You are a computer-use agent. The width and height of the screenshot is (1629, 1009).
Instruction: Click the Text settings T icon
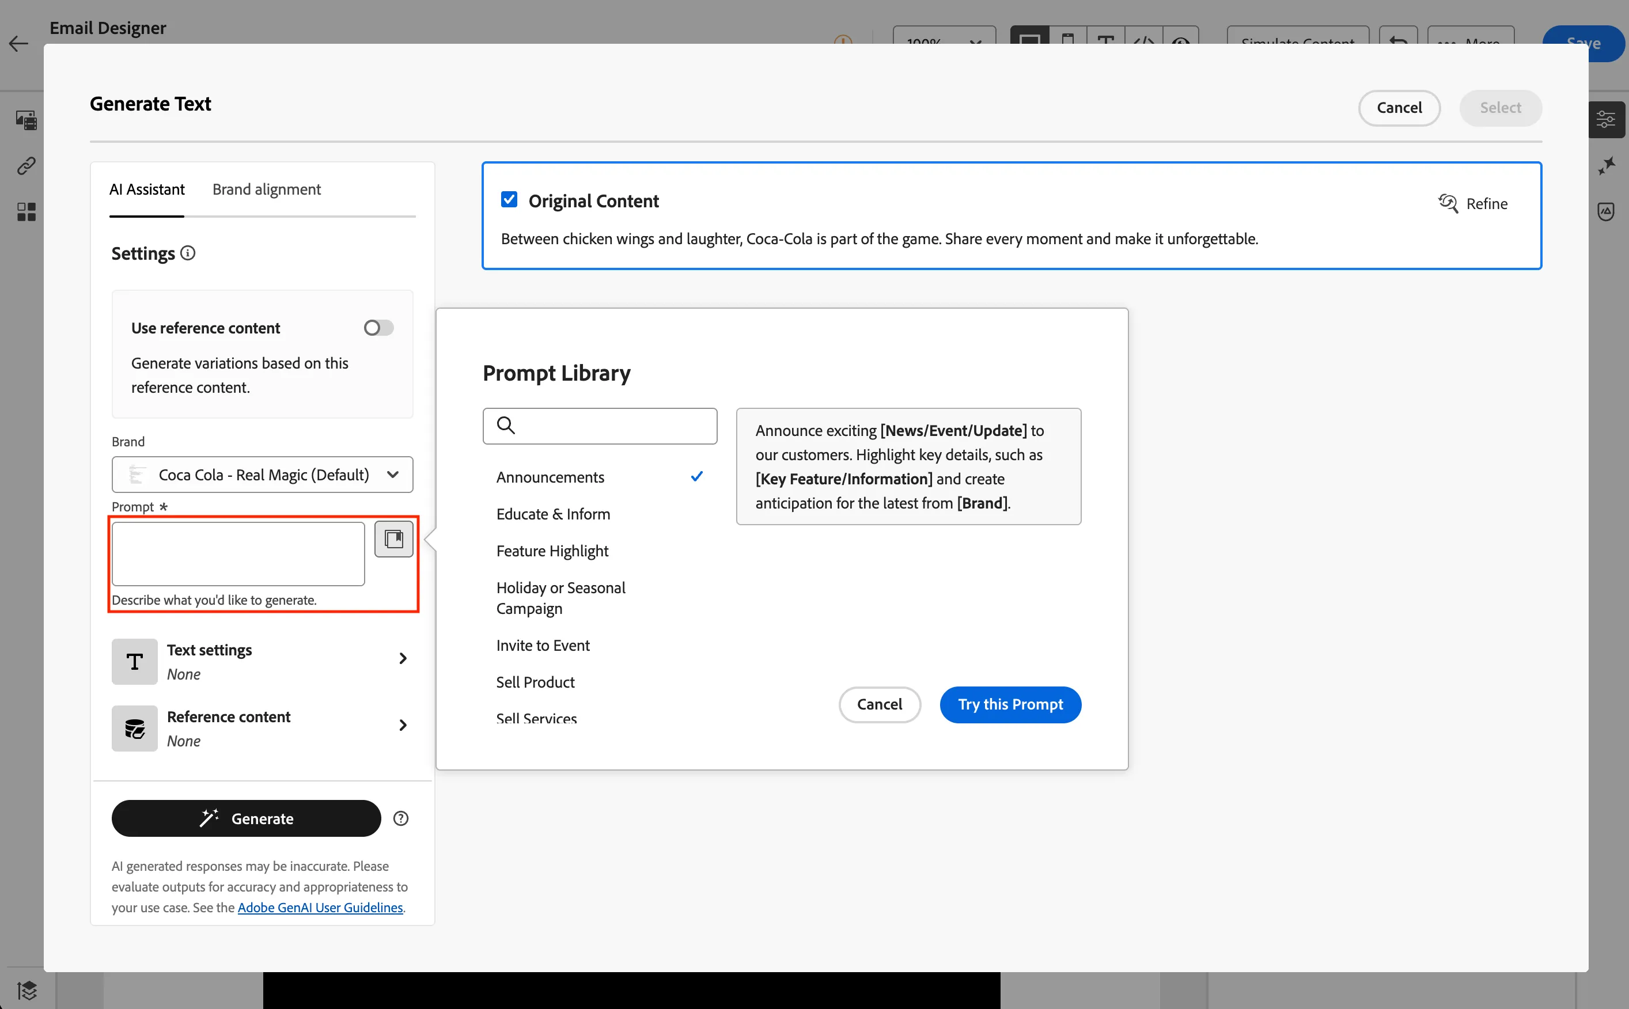click(x=135, y=661)
